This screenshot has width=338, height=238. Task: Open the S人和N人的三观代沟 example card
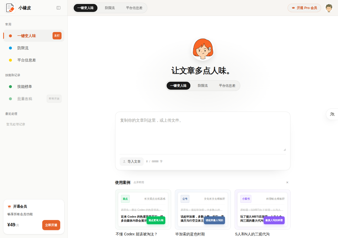[262, 213]
